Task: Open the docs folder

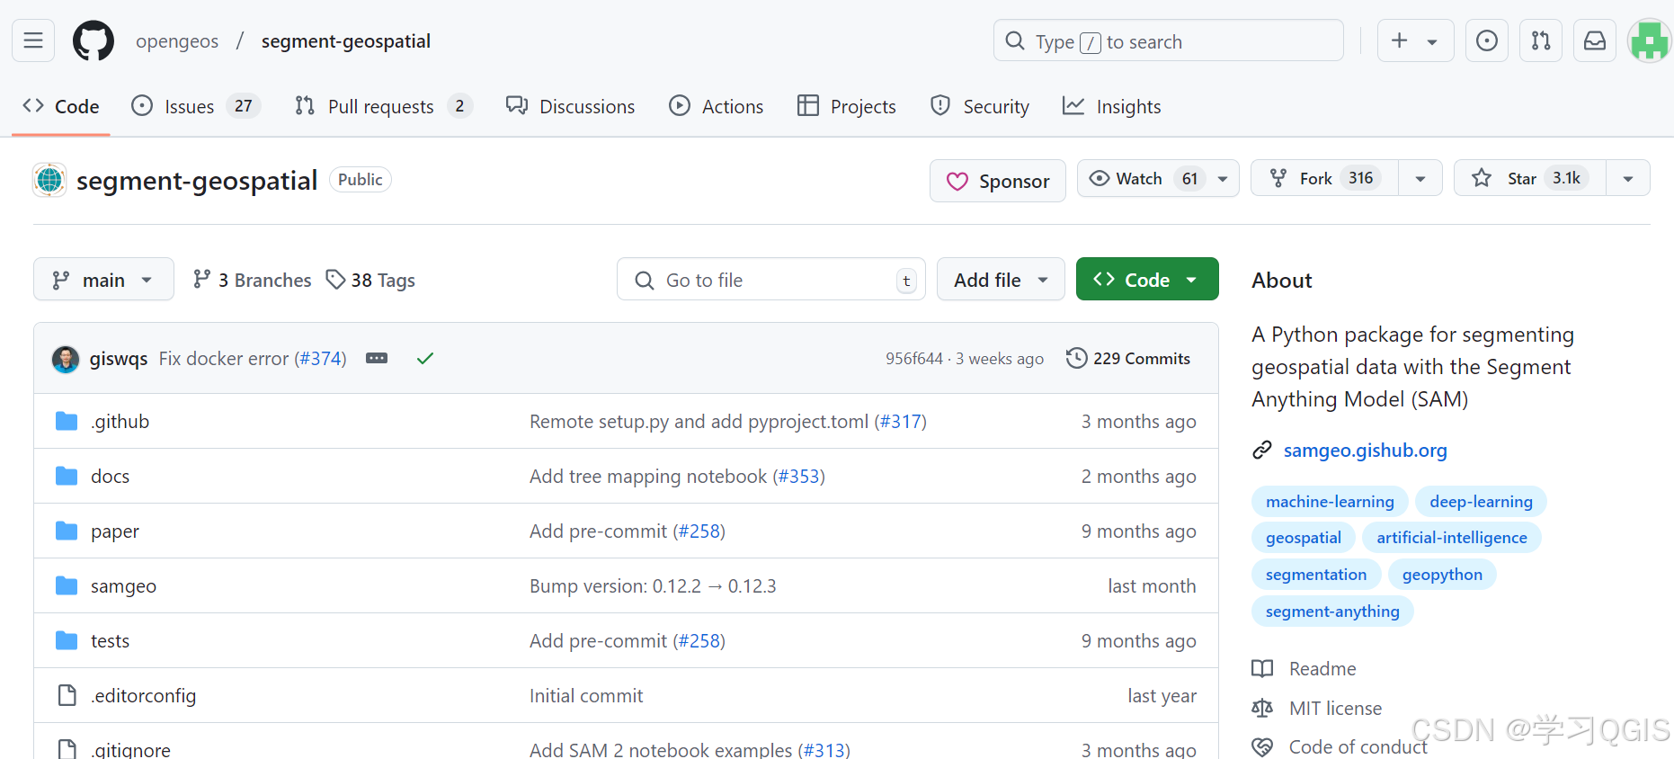Action: point(110,476)
